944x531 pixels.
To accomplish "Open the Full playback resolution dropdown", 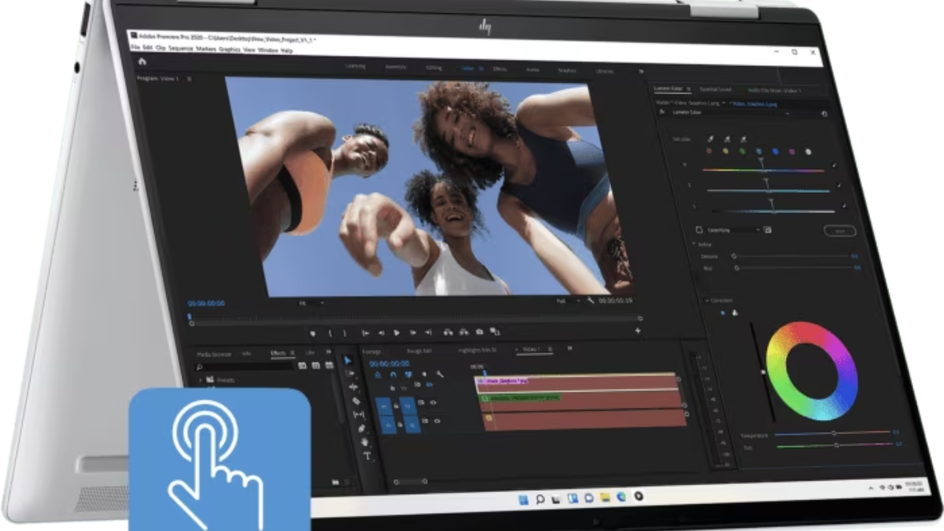I will (568, 301).
